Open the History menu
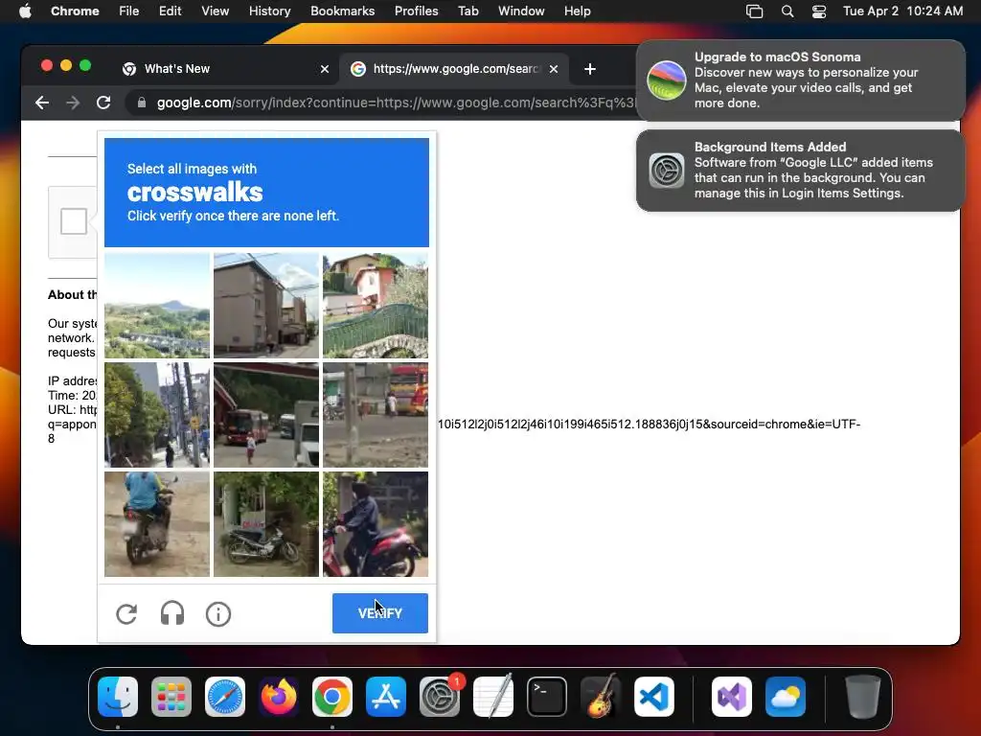The image size is (981, 736). click(x=269, y=11)
